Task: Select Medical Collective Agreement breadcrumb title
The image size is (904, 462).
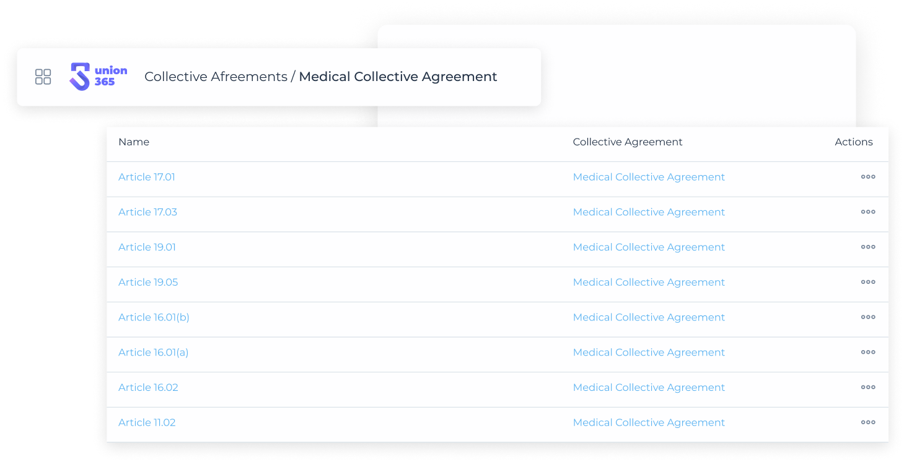Action: click(398, 77)
